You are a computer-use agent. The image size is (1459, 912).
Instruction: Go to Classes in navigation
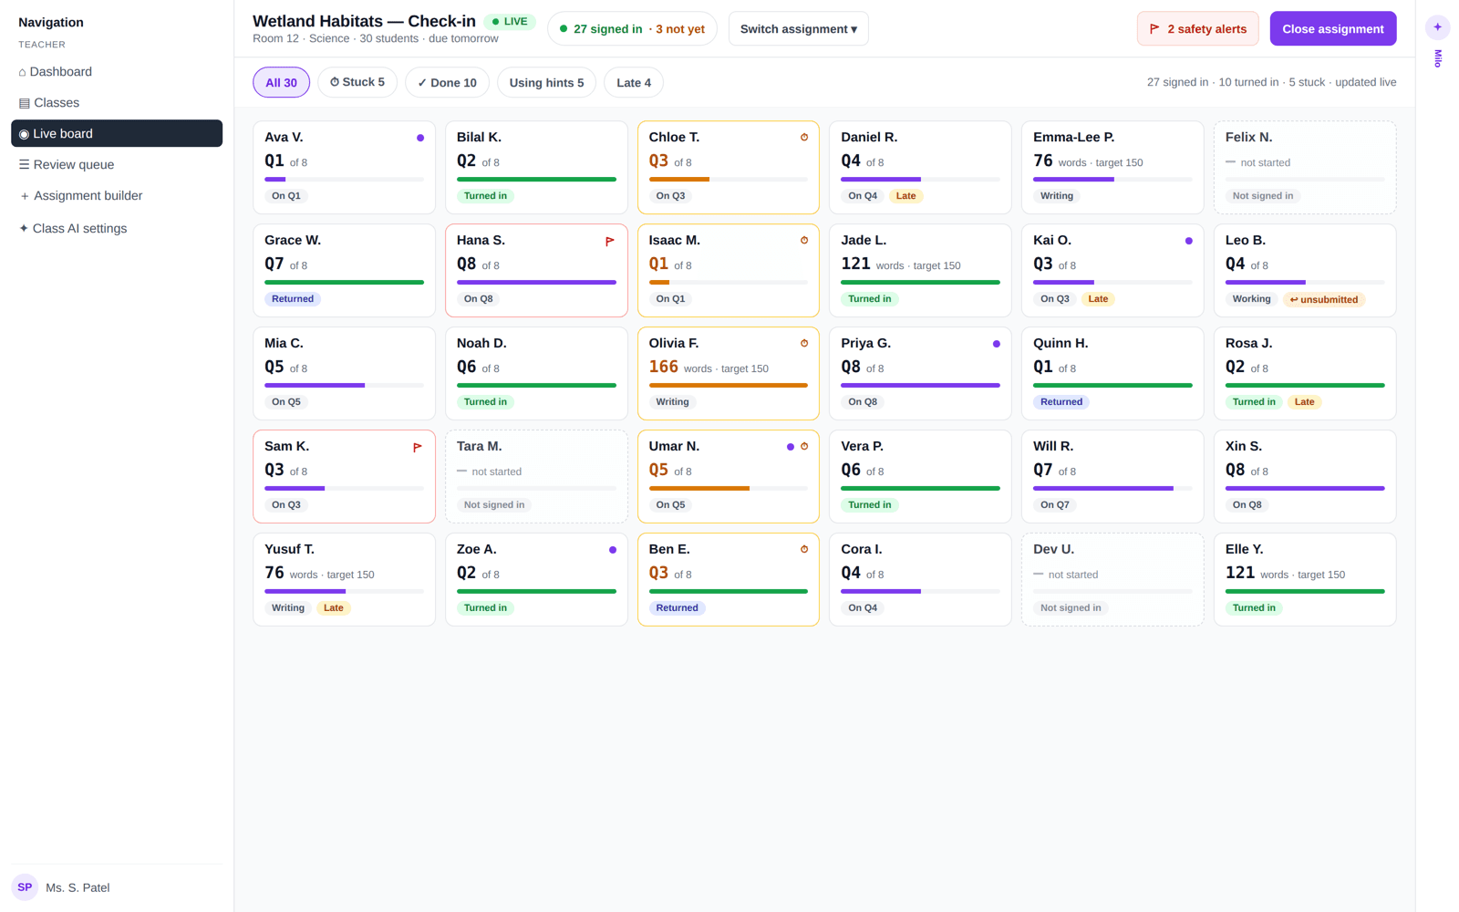(x=117, y=103)
